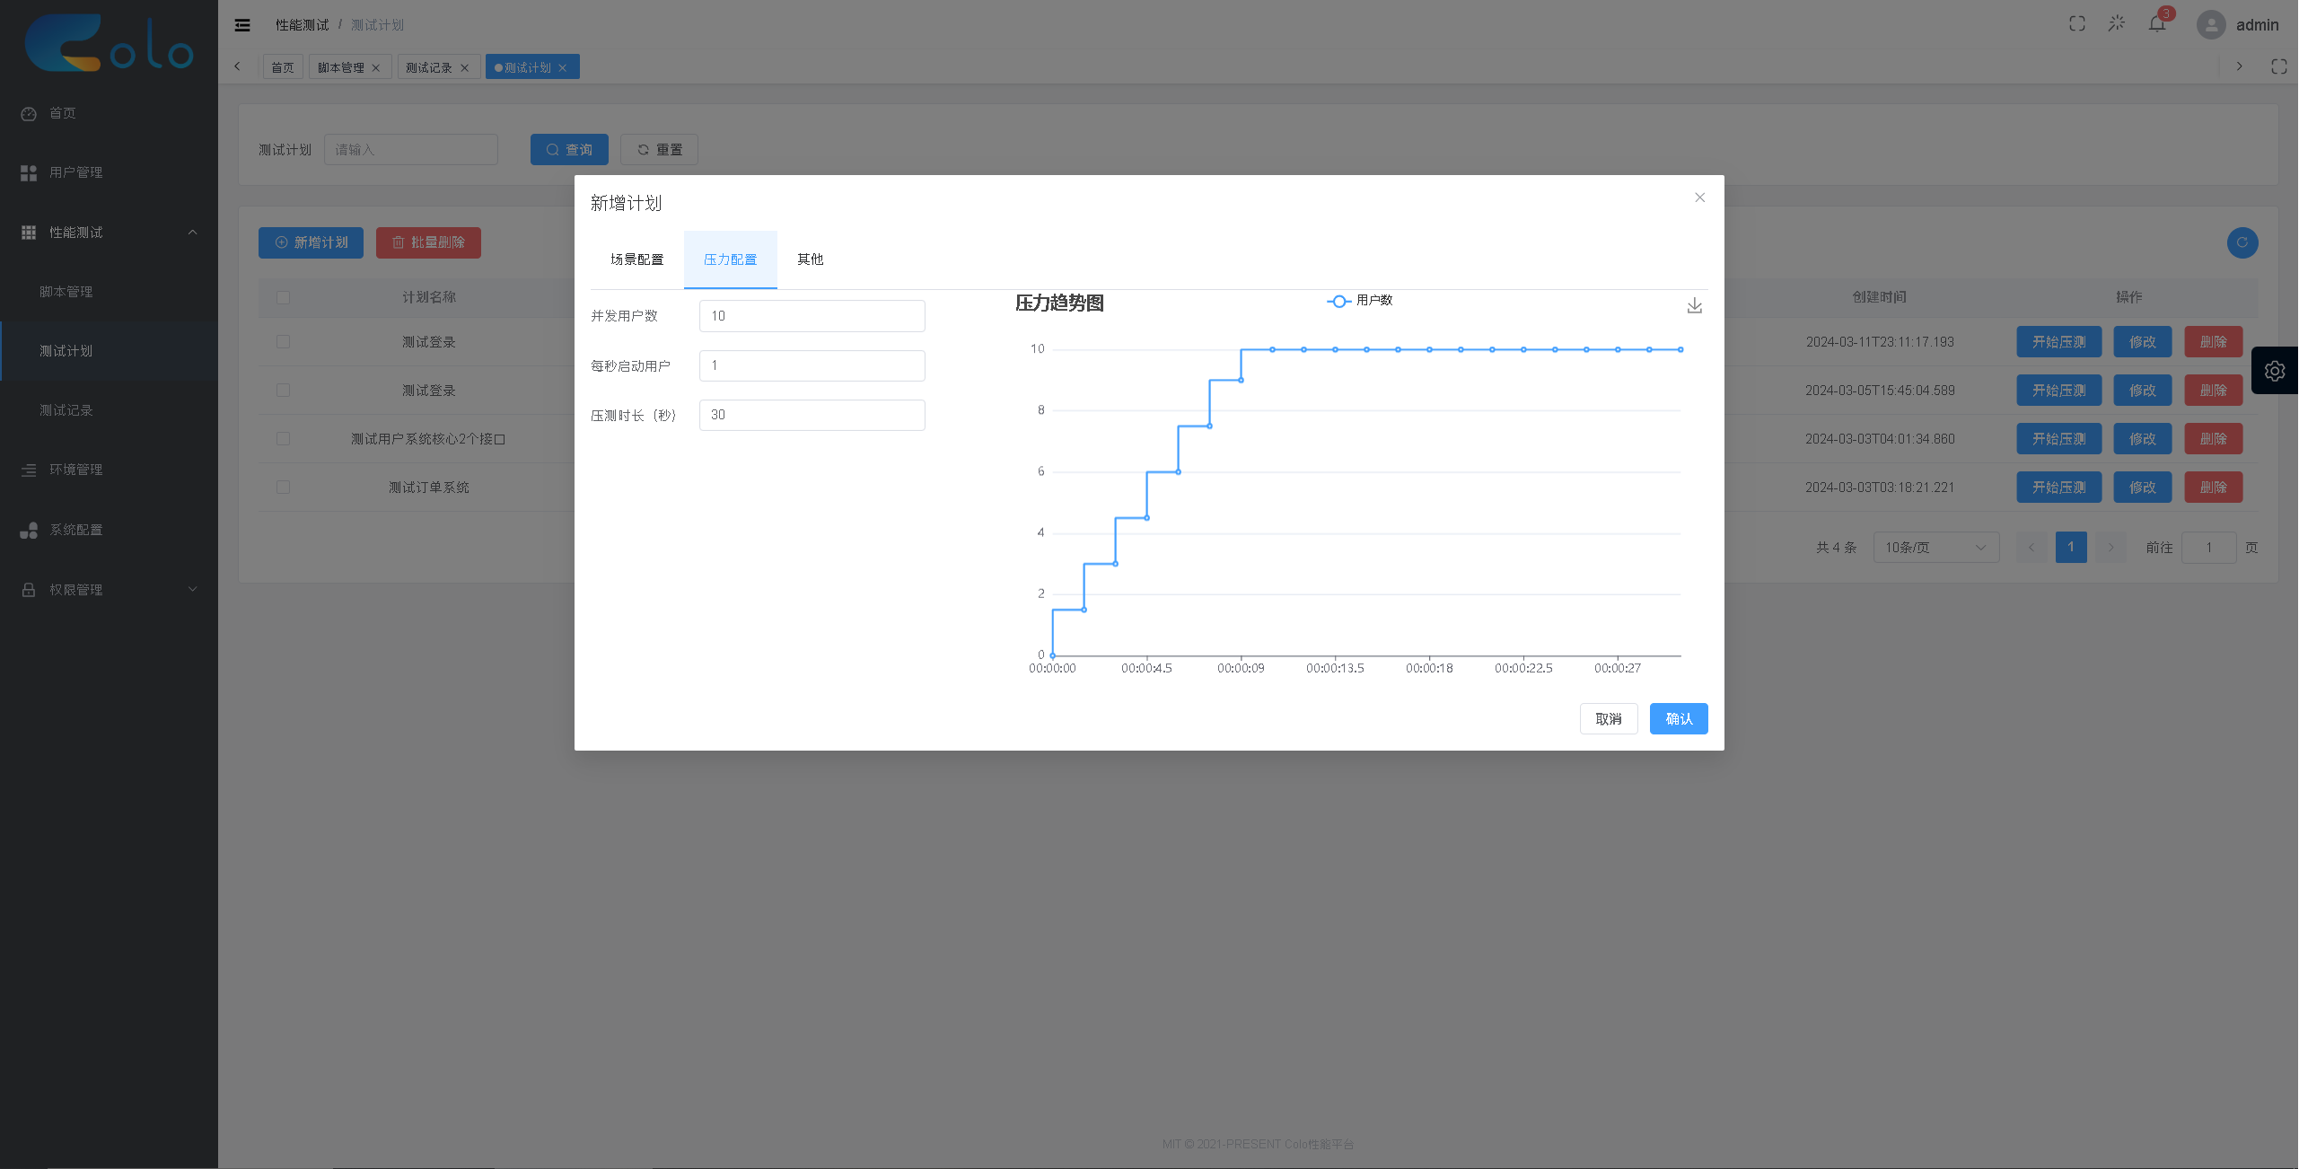Switch to the 其他 tab
The height and width of the screenshot is (1169, 2299).
tap(811, 259)
